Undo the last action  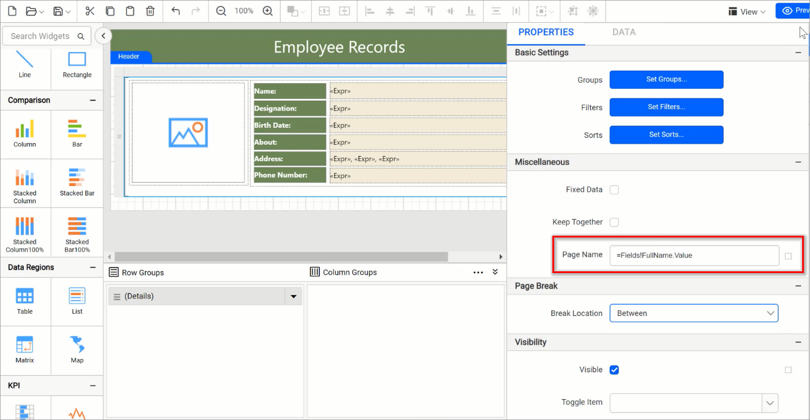point(175,11)
